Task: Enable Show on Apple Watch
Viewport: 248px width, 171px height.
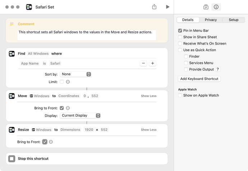Action: click(x=180, y=95)
